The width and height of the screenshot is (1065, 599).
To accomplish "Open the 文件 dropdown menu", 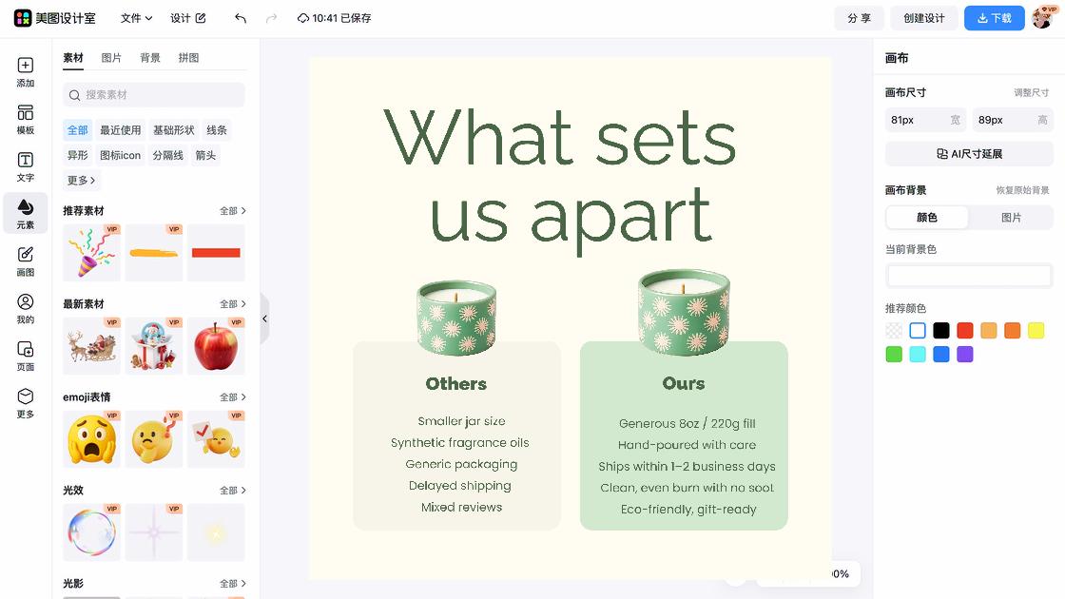I will click(x=136, y=18).
